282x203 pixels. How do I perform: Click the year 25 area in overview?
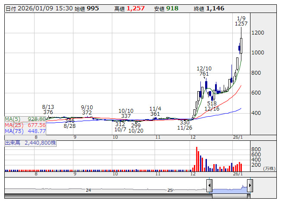point(170,190)
